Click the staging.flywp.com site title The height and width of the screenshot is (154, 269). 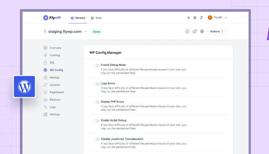click(65, 31)
